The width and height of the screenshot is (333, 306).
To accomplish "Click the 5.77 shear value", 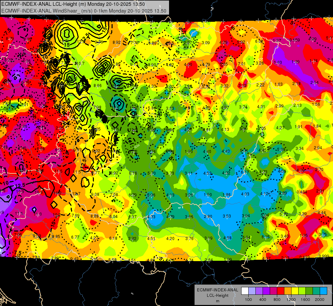I will click(284, 215).
